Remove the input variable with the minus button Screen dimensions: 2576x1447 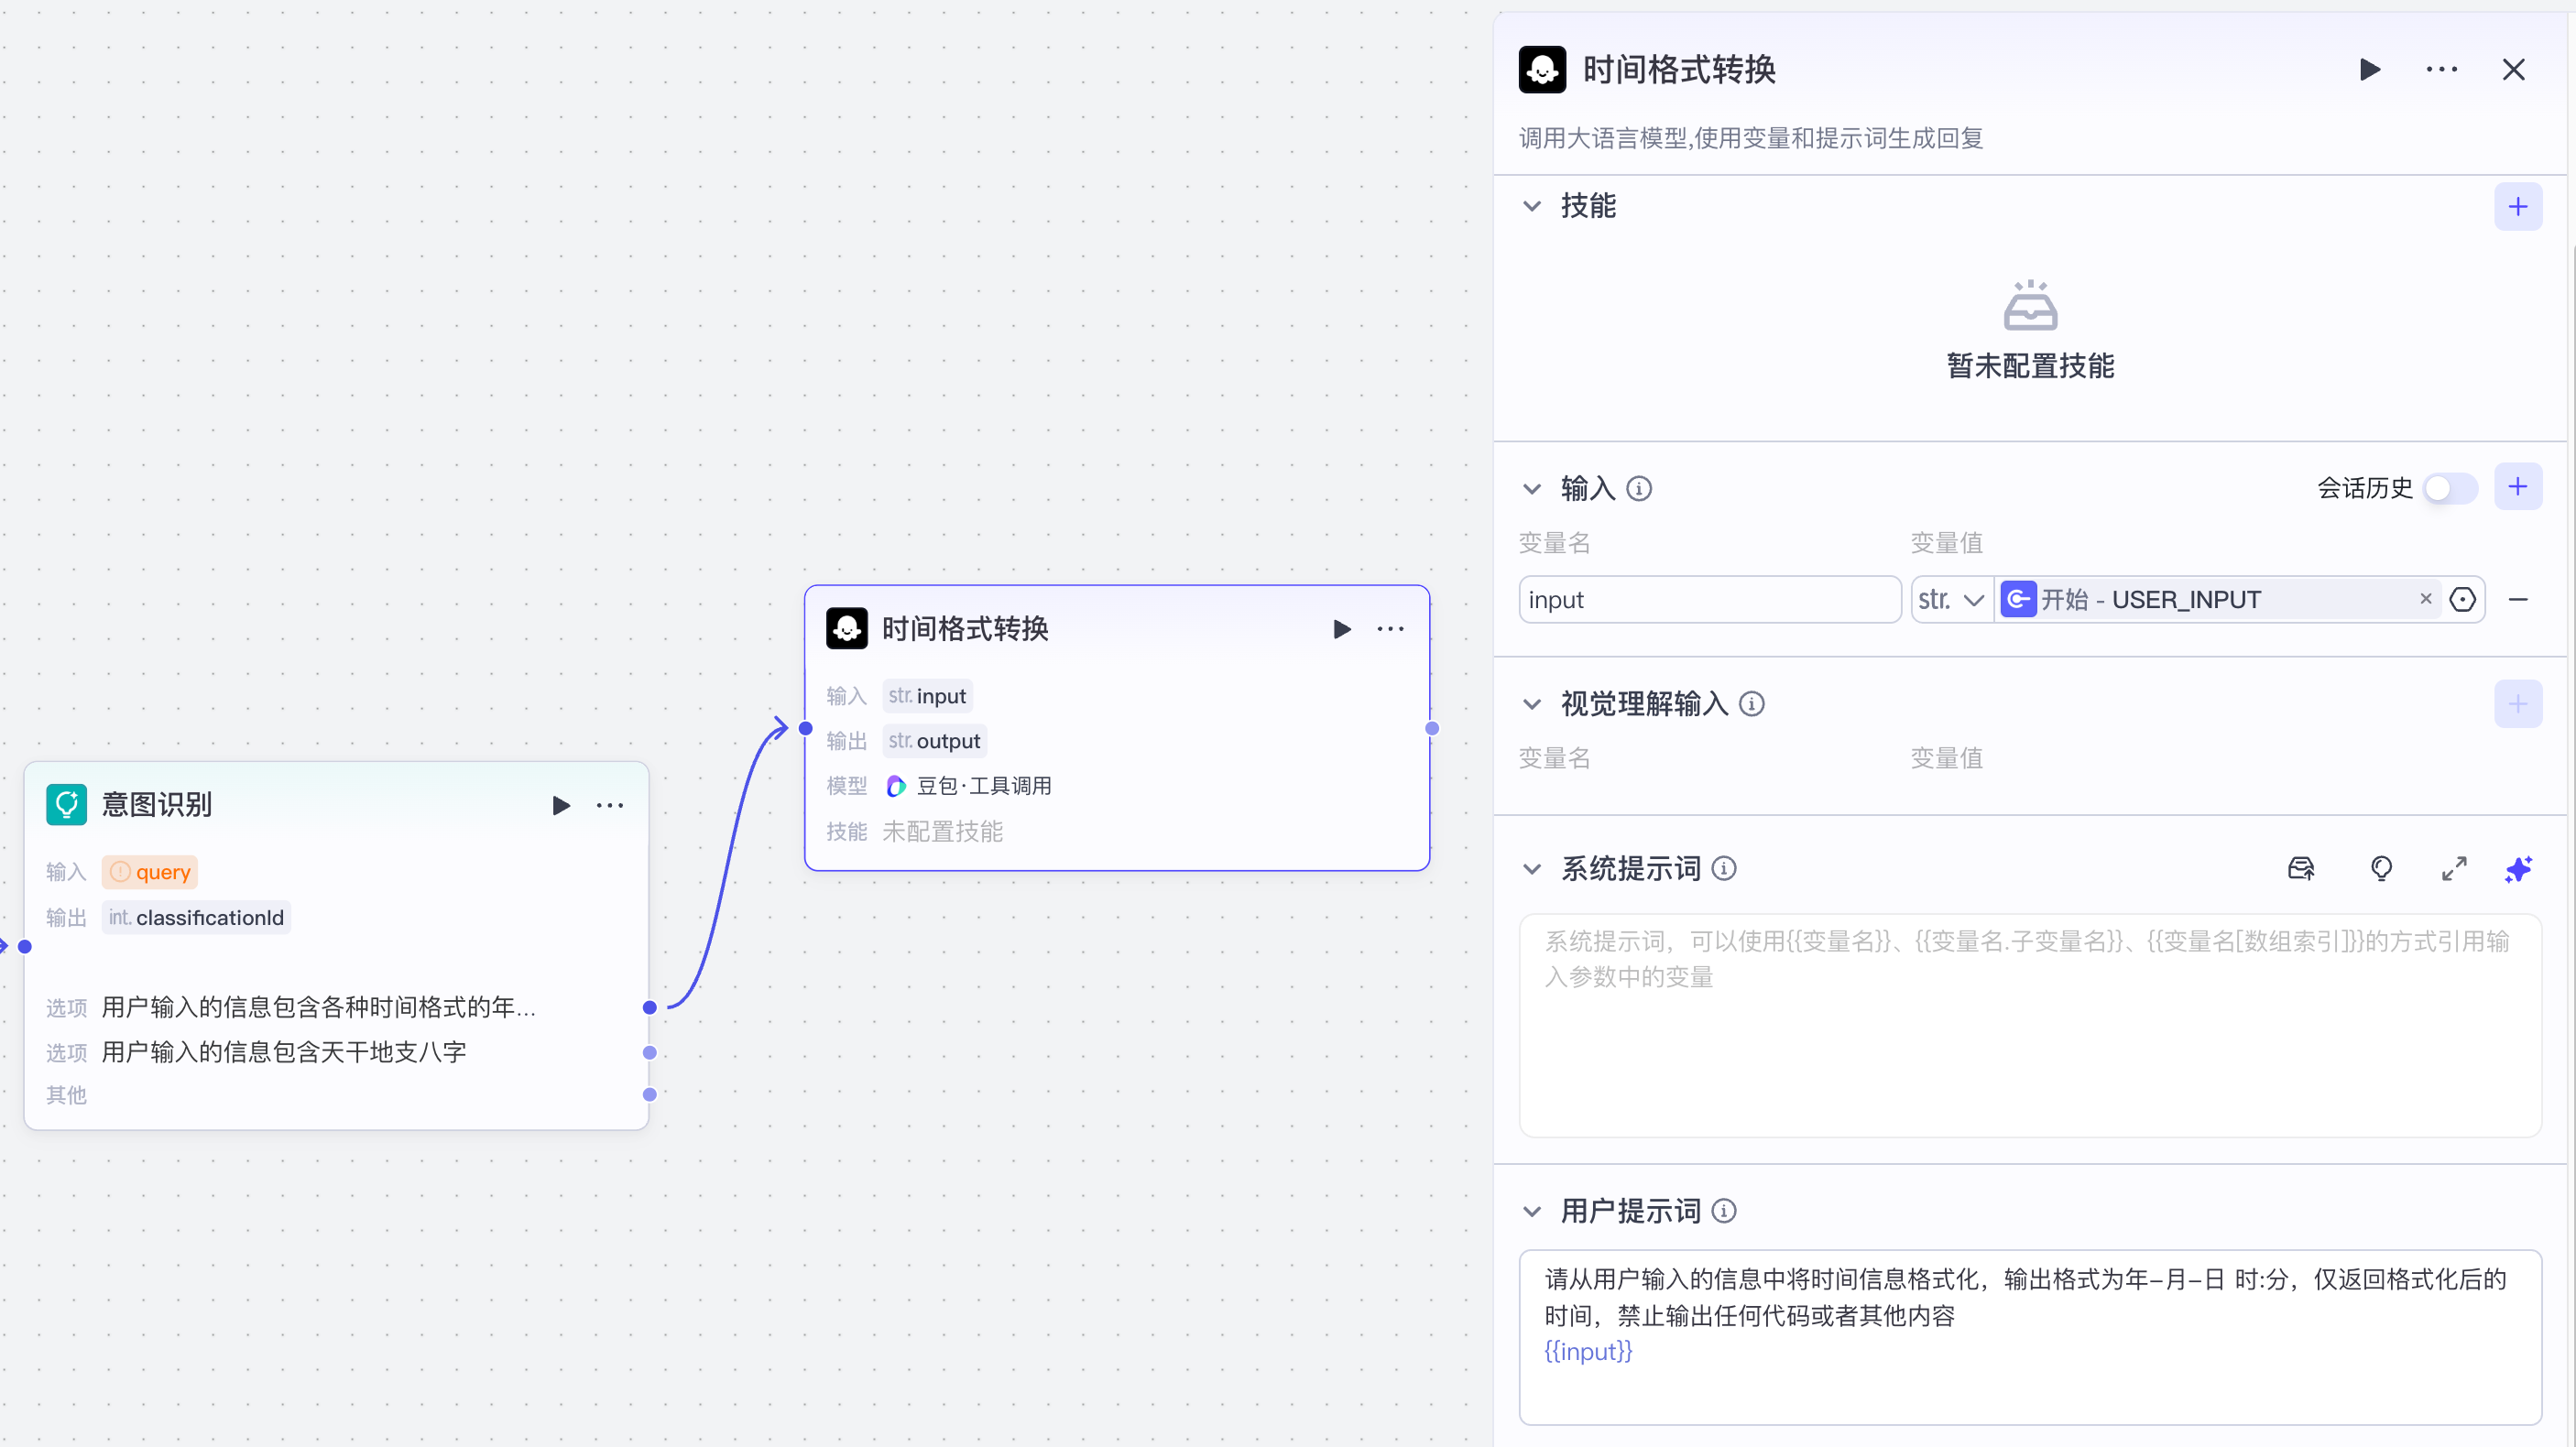pyautogui.click(x=2519, y=599)
